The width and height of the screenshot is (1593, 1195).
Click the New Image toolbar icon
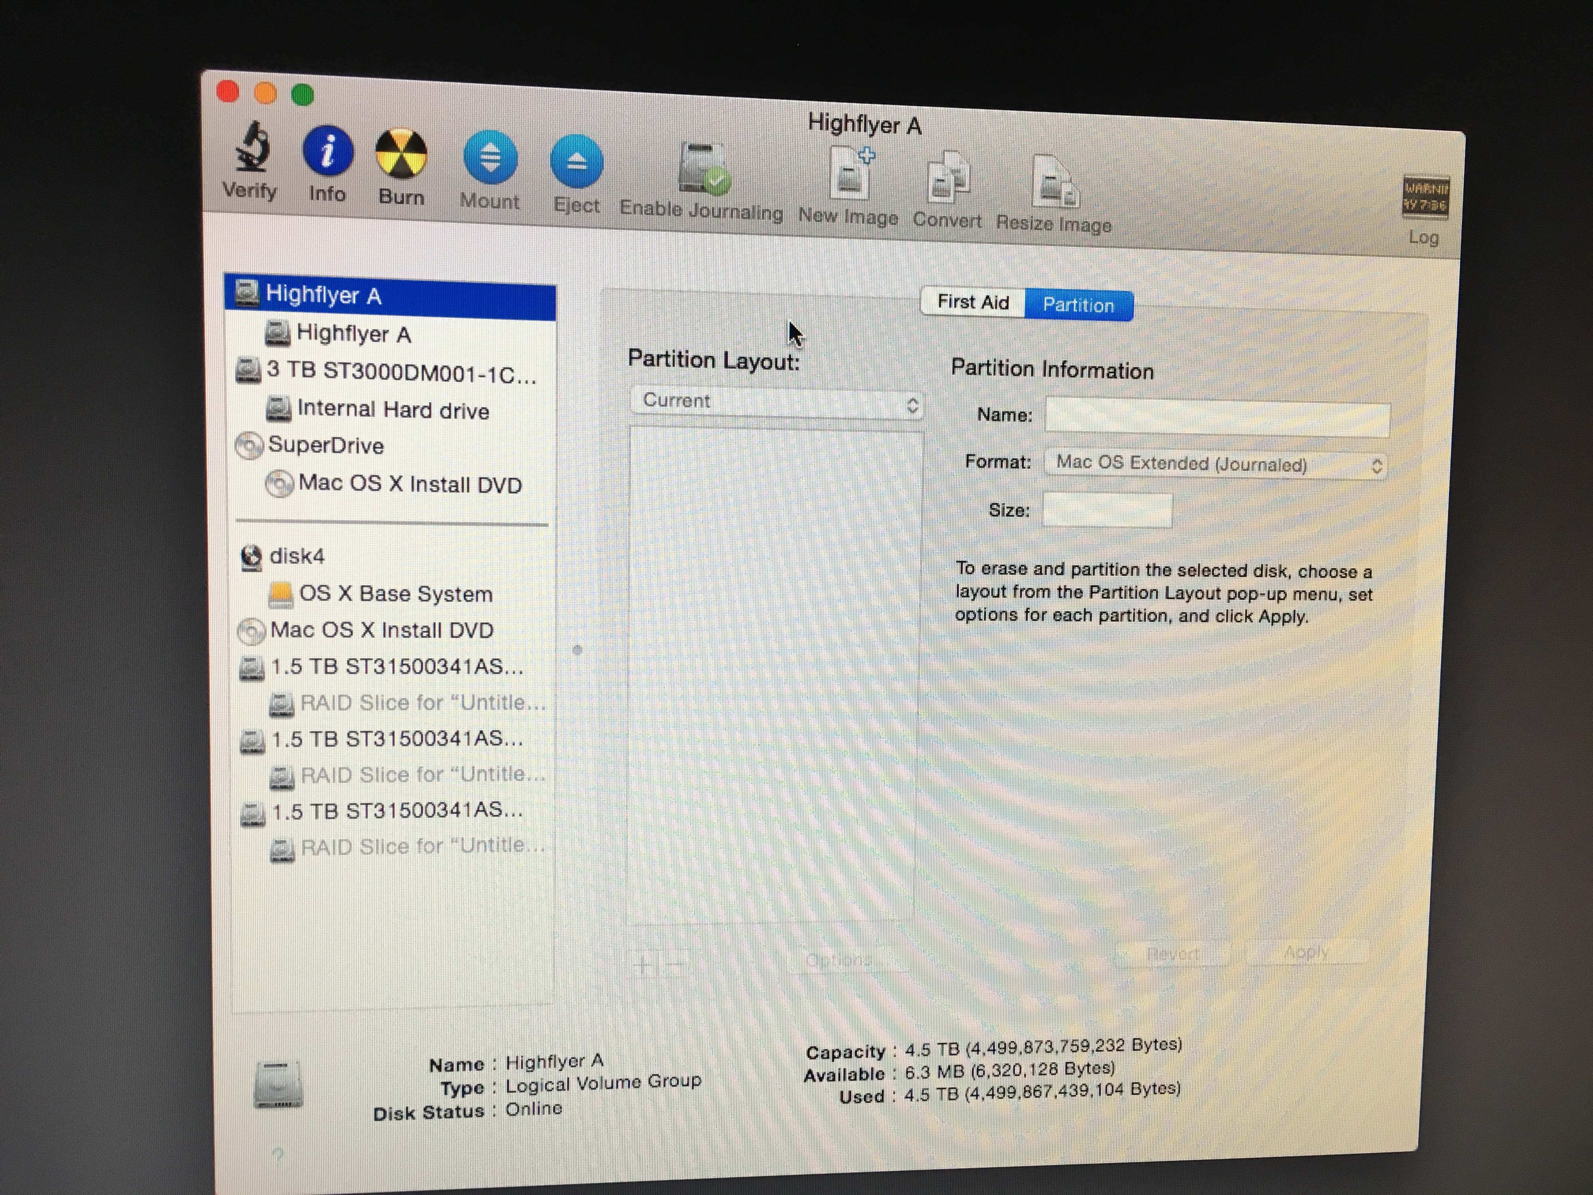point(852,173)
